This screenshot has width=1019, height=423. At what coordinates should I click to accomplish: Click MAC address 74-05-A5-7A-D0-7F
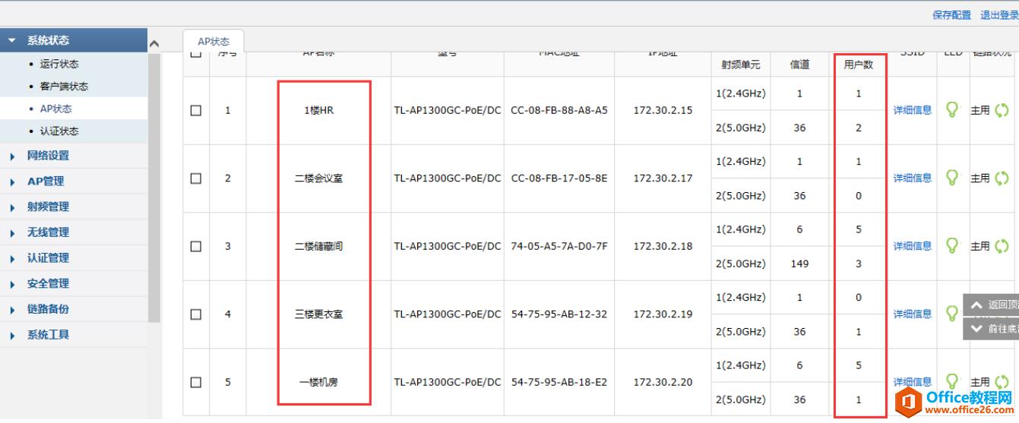coord(559,246)
